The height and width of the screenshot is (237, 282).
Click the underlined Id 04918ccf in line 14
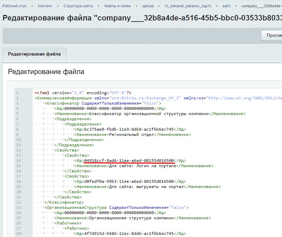[x=129, y=161]
